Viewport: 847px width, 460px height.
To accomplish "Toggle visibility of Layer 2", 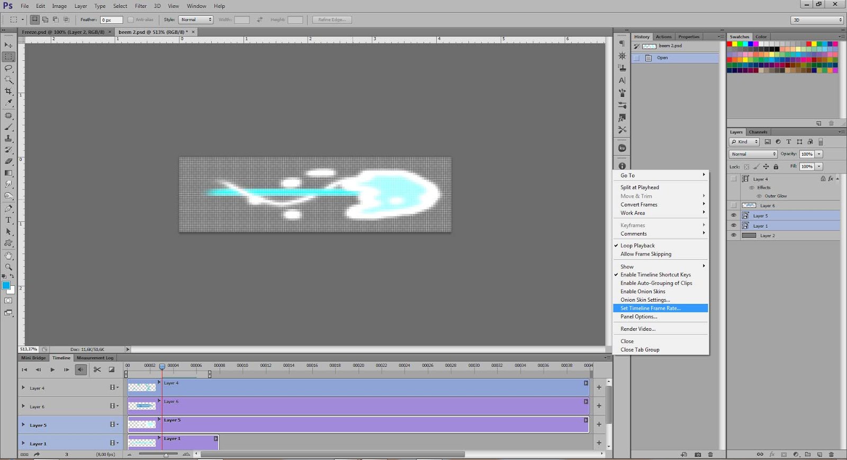I will (733, 236).
